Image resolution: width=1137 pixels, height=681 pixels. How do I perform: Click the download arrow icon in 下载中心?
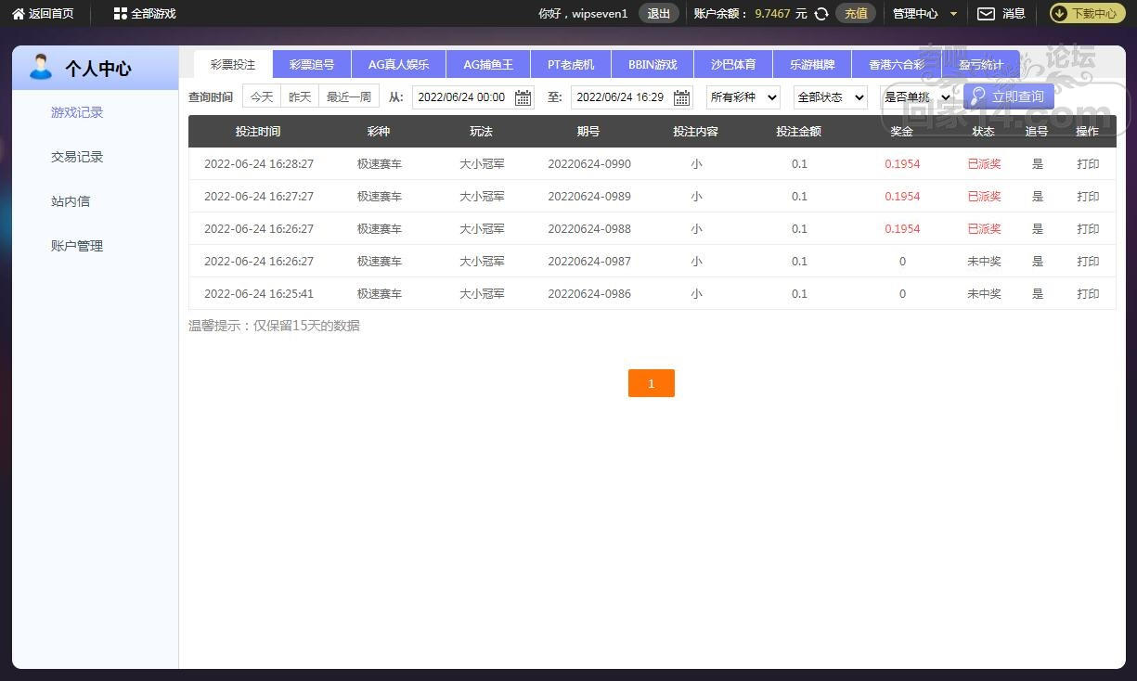click(1060, 14)
